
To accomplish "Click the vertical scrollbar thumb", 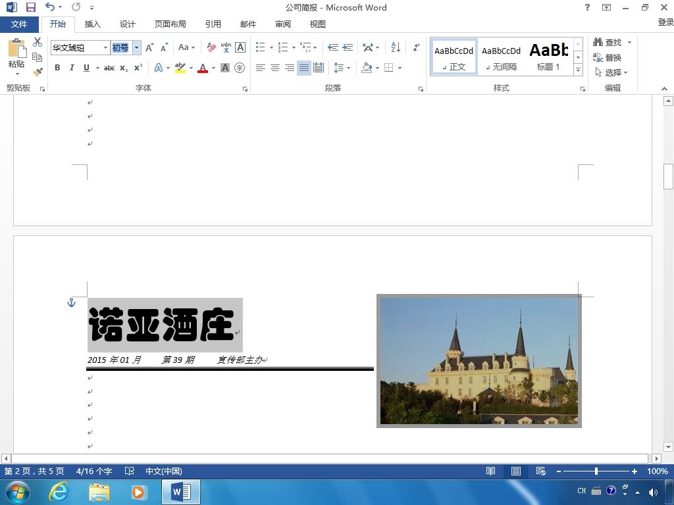I will 668,176.
